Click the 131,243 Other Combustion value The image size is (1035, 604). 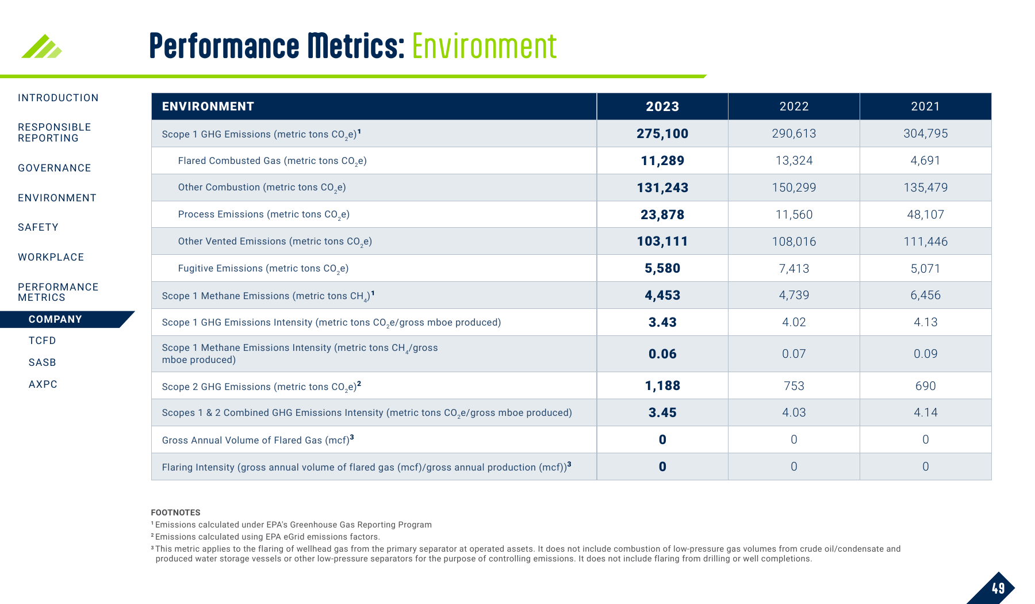pyautogui.click(x=662, y=188)
